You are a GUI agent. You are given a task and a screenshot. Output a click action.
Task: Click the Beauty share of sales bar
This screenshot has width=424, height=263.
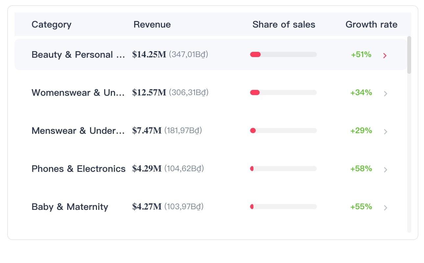click(283, 54)
